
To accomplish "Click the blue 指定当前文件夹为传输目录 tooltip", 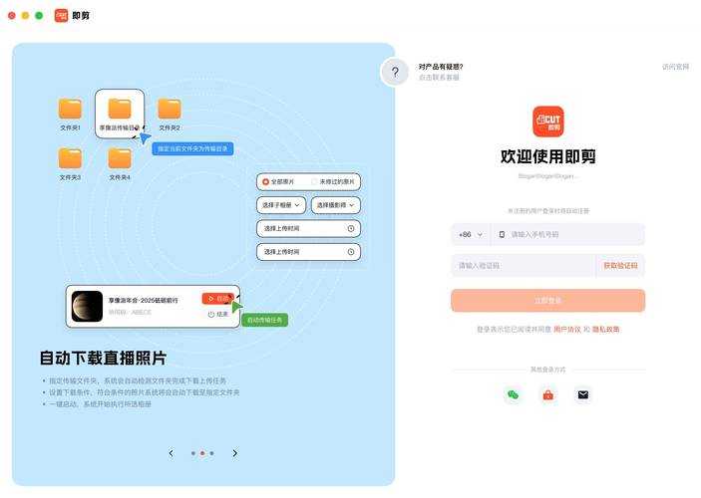I will pos(192,148).
